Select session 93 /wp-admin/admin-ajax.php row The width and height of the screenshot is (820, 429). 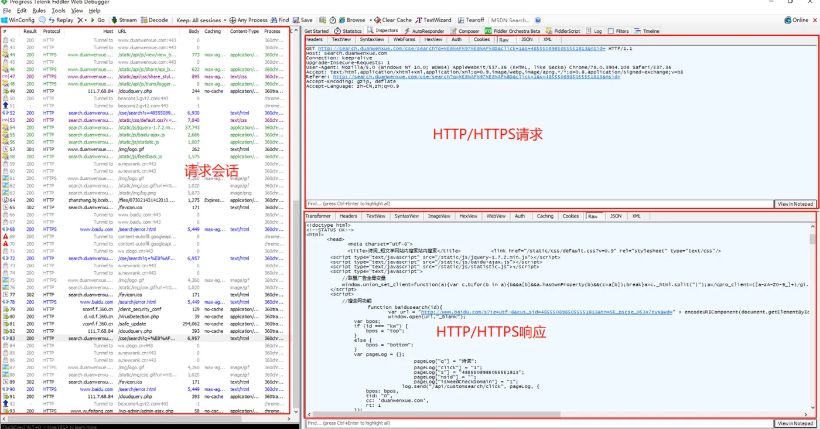(x=145, y=411)
